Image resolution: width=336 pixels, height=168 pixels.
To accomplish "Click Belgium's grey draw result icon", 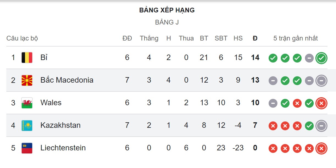I will click(x=309, y=58).
